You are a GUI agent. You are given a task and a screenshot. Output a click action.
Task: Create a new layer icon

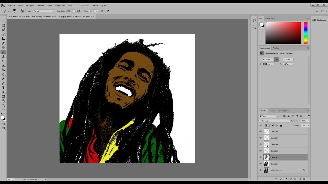click(x=300, y=179)
